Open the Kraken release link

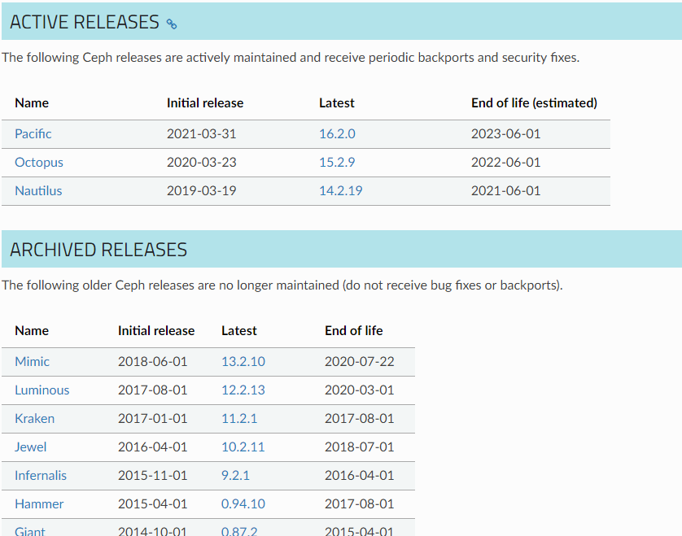(35, 419)
